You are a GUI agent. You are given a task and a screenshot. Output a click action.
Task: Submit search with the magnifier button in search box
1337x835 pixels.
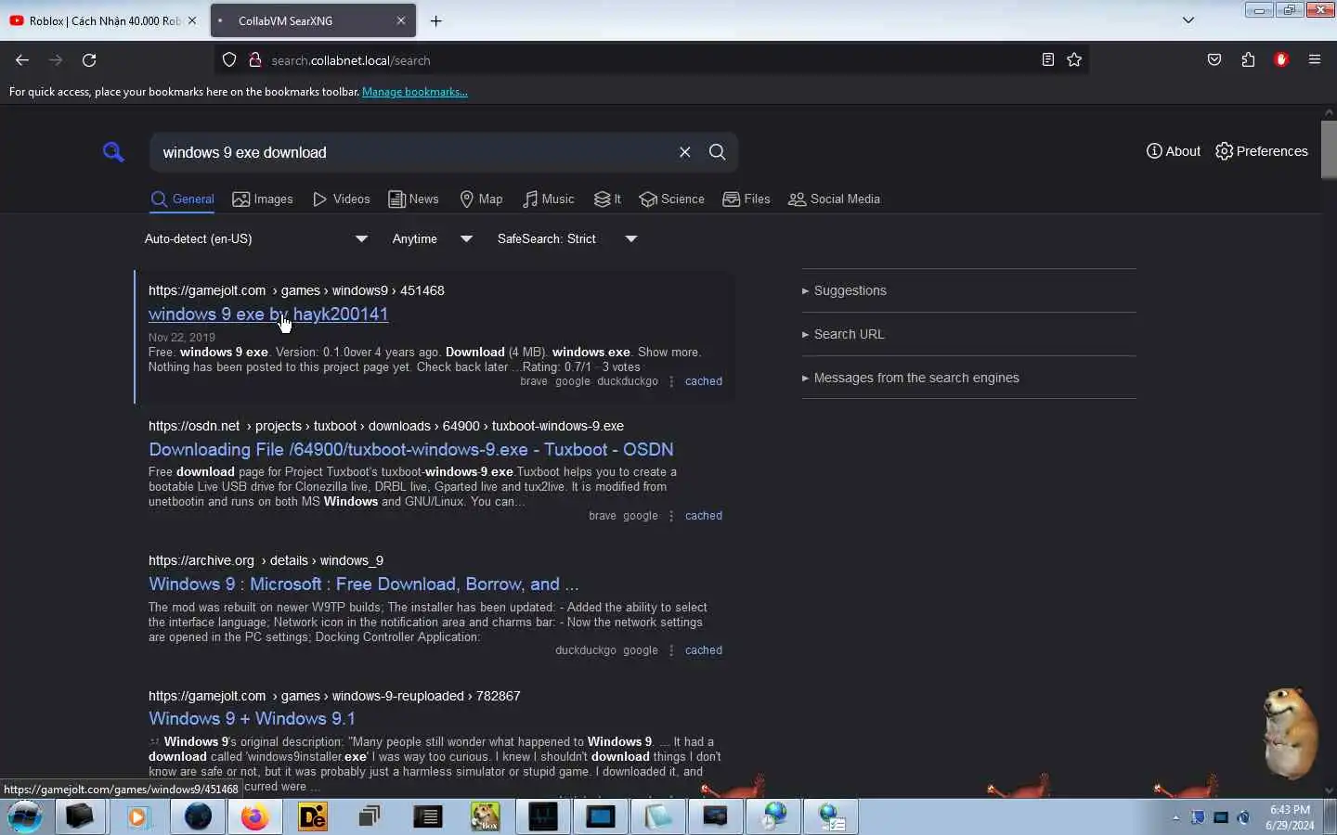(718, 152)
